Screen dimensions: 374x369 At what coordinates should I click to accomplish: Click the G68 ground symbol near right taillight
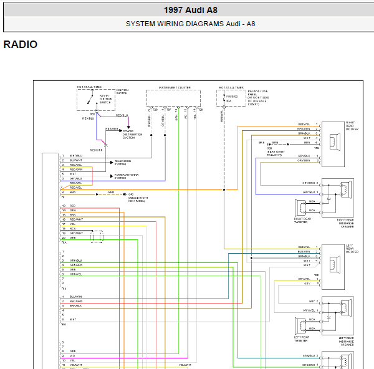pos(269,145)
